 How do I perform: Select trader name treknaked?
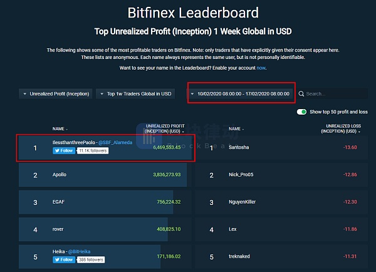pyautogui.click(x=239, y=256)
